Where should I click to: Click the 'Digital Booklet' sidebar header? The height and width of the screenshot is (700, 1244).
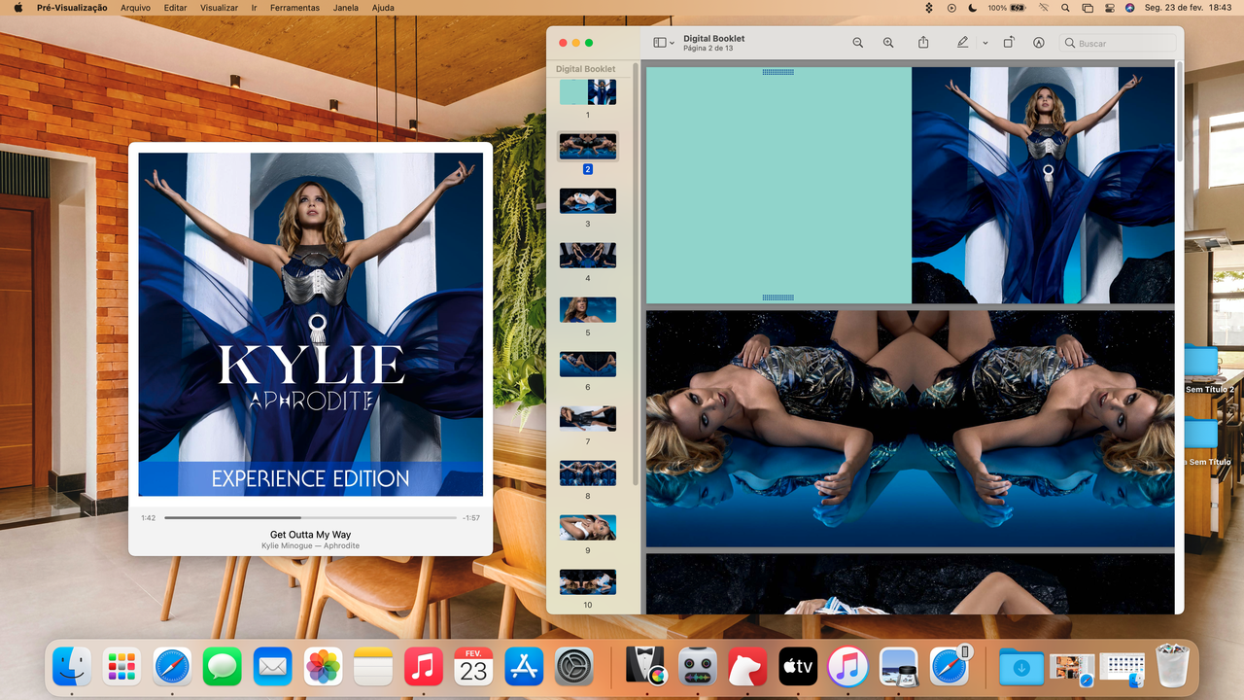585,69
